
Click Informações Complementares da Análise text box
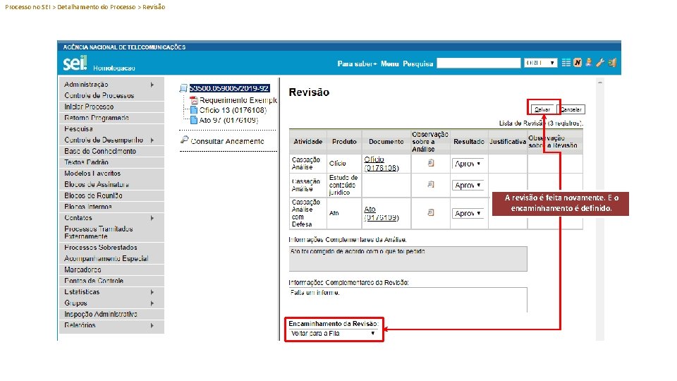click(x=408, y=259)
